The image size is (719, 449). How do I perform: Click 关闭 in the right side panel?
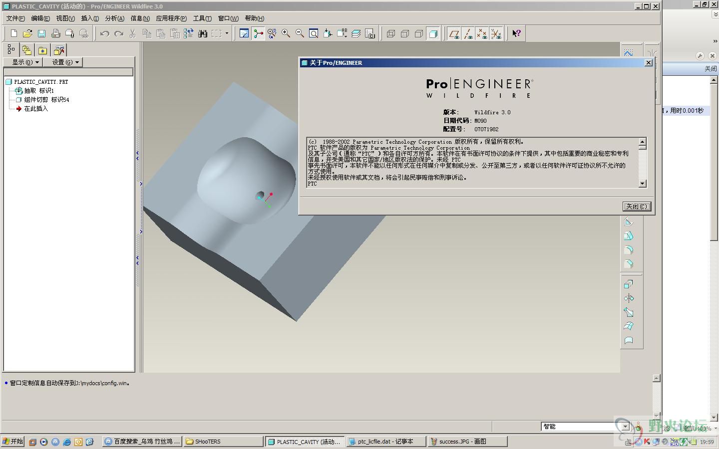pos(711,69)
